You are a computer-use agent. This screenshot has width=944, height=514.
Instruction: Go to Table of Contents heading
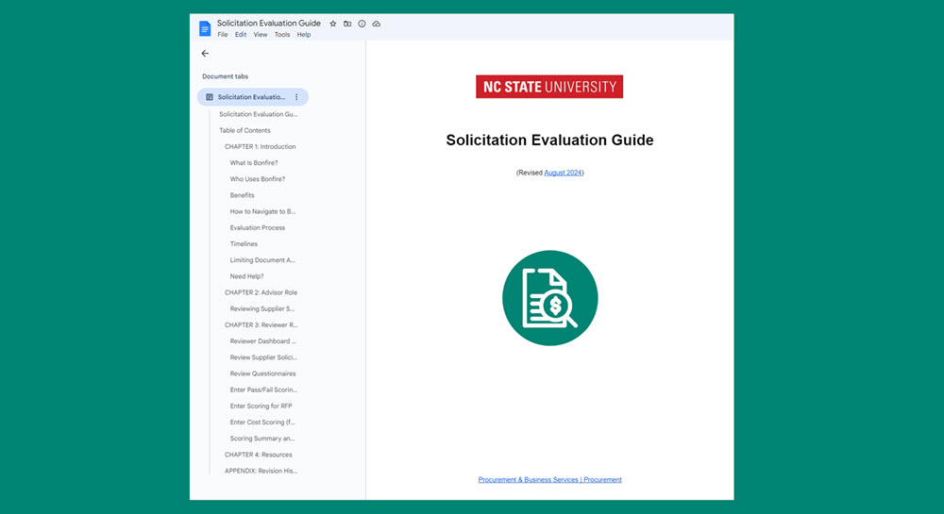coord(244,130)
